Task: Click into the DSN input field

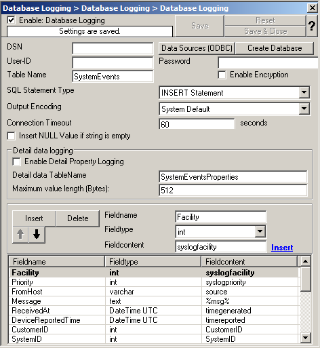Action: pyautogui.click(x=113, y=48)
